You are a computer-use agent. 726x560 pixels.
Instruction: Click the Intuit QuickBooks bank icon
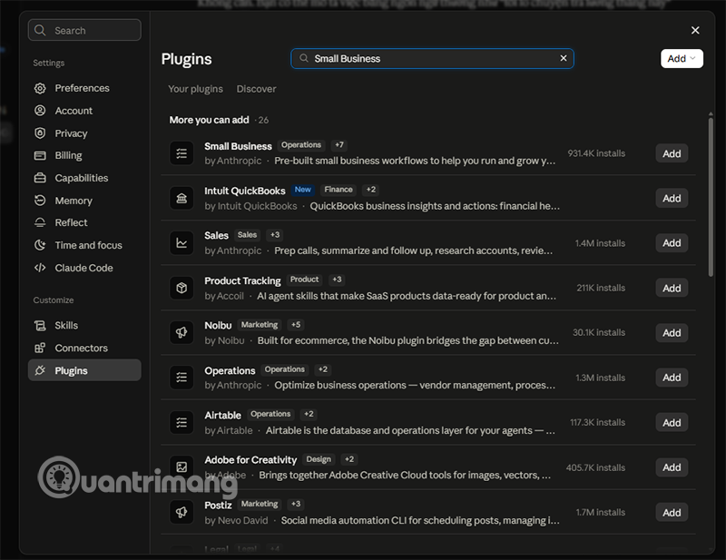[181, 198]
